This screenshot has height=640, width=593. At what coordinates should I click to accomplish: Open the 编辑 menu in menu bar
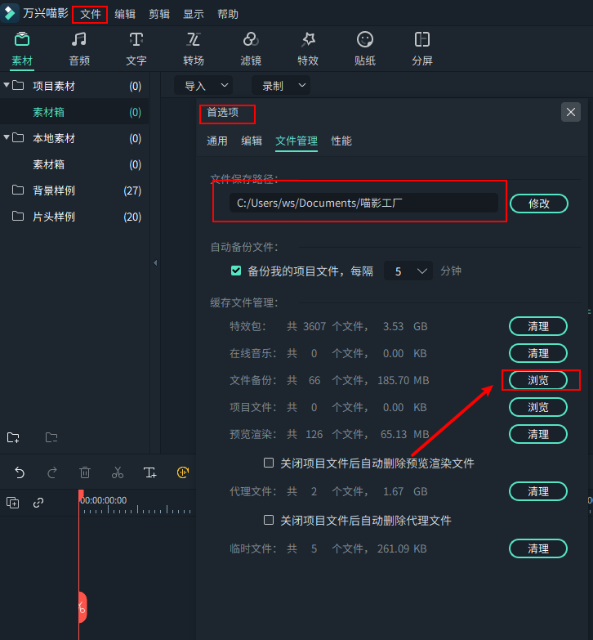click(125, 14)
